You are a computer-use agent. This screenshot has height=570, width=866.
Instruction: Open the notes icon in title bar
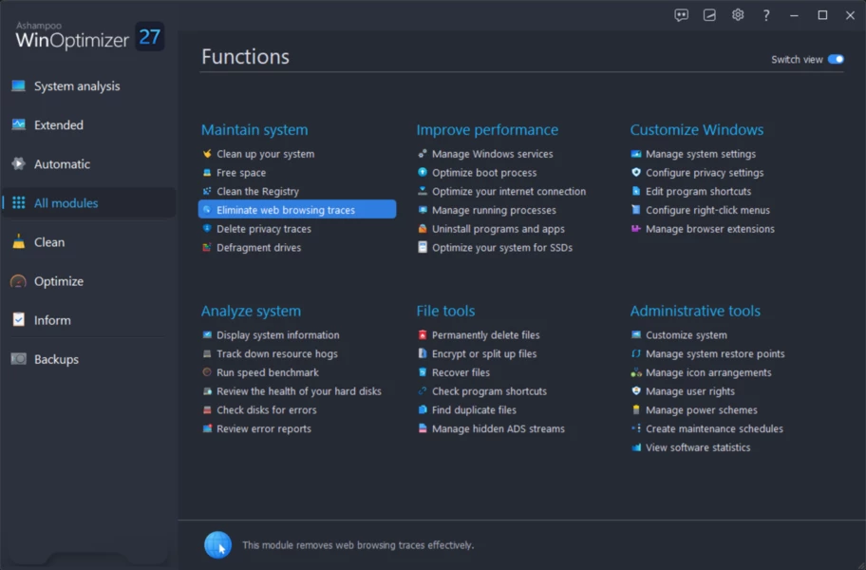(709, 15)
